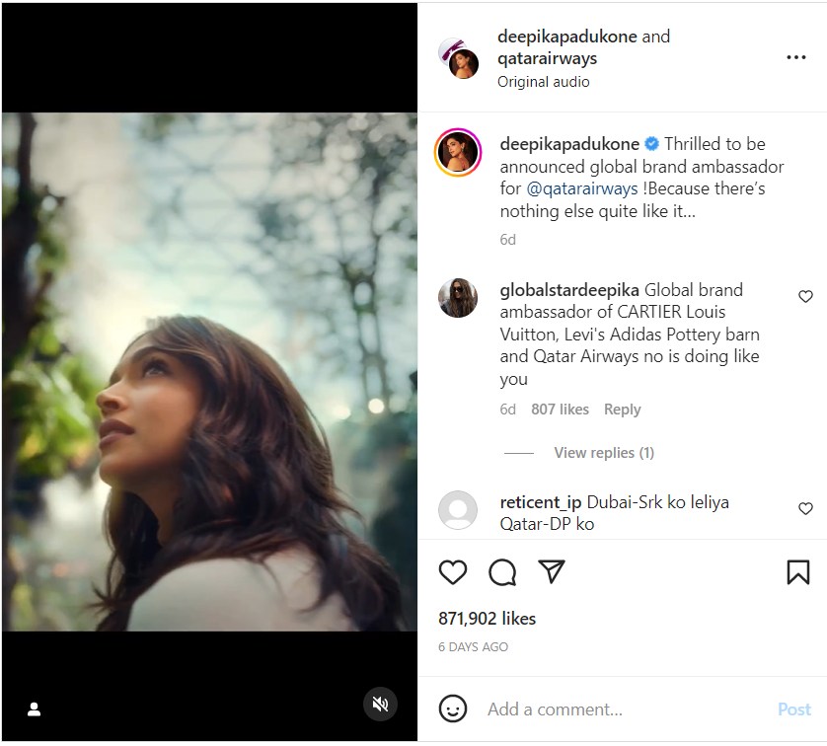Image resolution: width=827 pixels, height=746 pixels.
Task: Share the post using the paper plane icon
Action: (x=552, y=572)
